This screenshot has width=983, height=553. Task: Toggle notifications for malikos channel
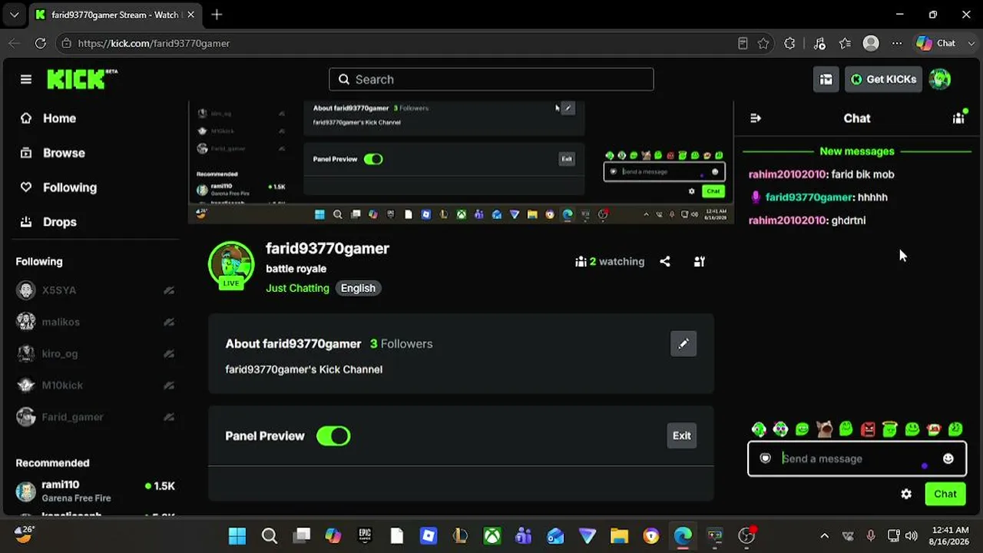pos(169,323)
